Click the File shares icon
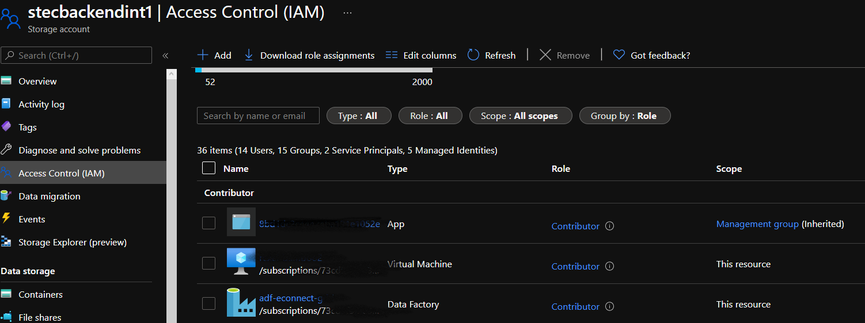 coord(6,317)
